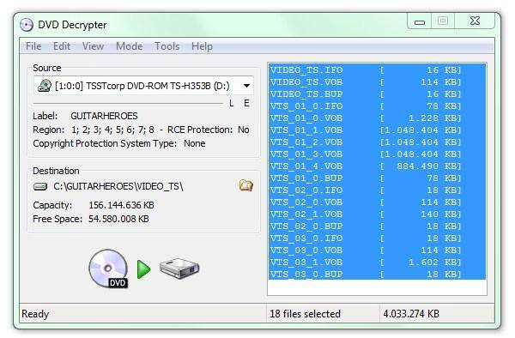Click the drive icon beside destination path
The image size is (515, 338).
(40, 187)
